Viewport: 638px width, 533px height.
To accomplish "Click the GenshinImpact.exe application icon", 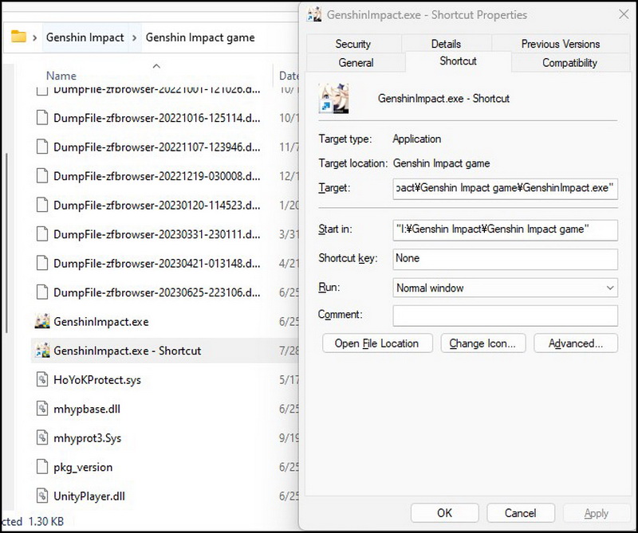I will point(42,321).
